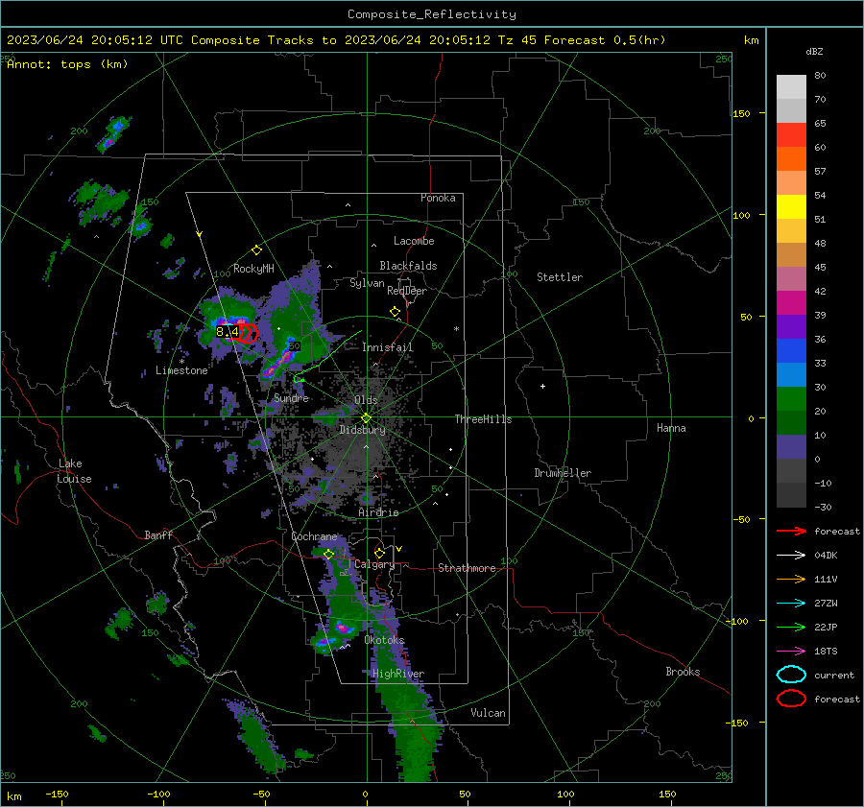Click the Brooks town label
The width and height of the screenshot is (864, 807).
click(x=683, y=672)
